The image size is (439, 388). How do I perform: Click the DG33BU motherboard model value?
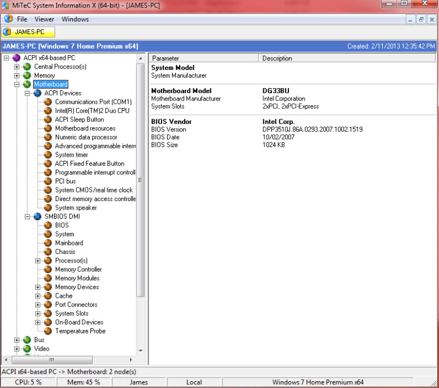276,91
